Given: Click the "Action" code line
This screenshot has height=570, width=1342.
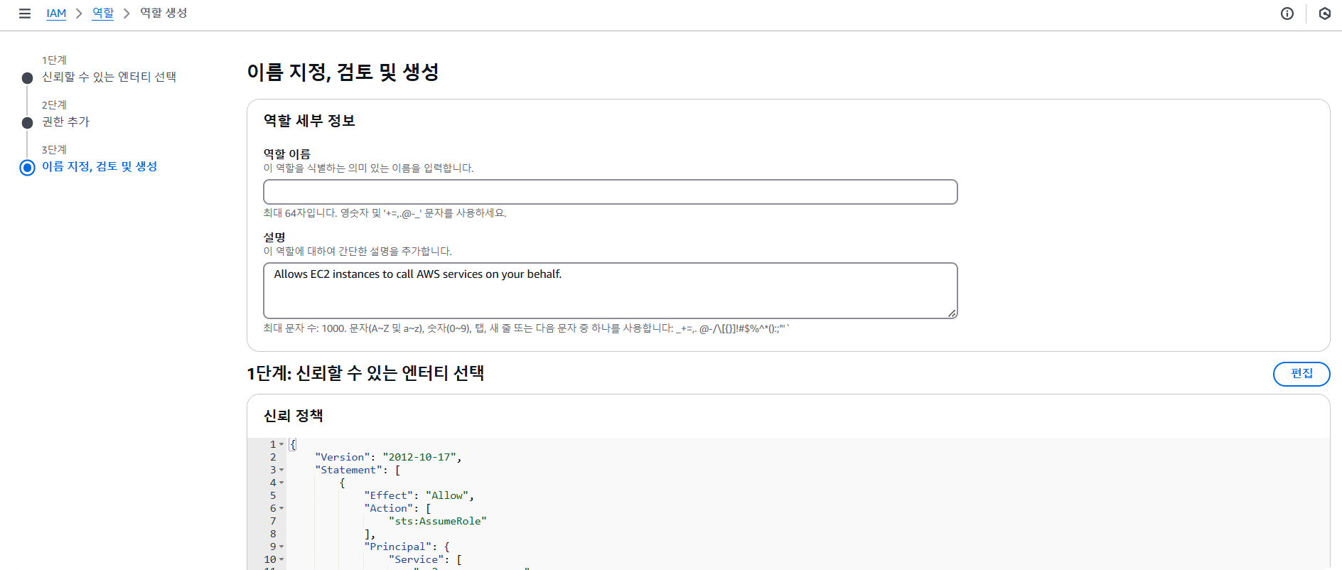Looking at the screenshot, I should pos(397,508).
